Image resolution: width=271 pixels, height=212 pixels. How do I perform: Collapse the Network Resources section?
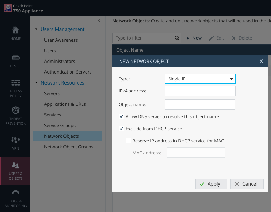(x=36, y=83)
